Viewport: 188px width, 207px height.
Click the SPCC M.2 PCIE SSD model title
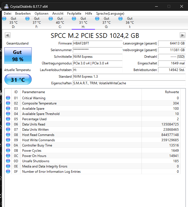pyautogui.click(x=95, y=36)
